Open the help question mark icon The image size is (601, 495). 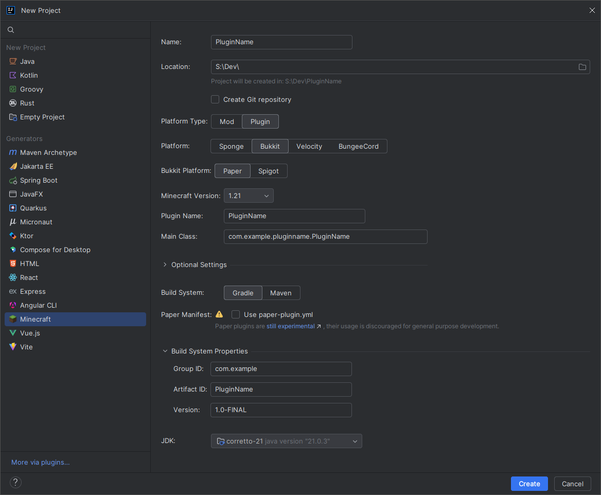click(15, 483)
